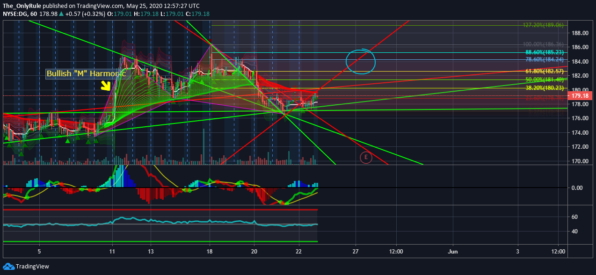Image resolution: width=596 pixels, height=275 pixels.
Task: Click the 172.00 price axis label
Action: (x=579, y=147)
